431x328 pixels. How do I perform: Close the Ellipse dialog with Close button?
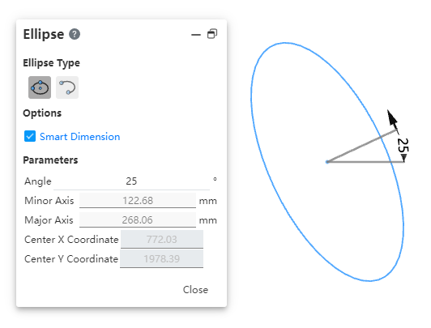(195, 290)
